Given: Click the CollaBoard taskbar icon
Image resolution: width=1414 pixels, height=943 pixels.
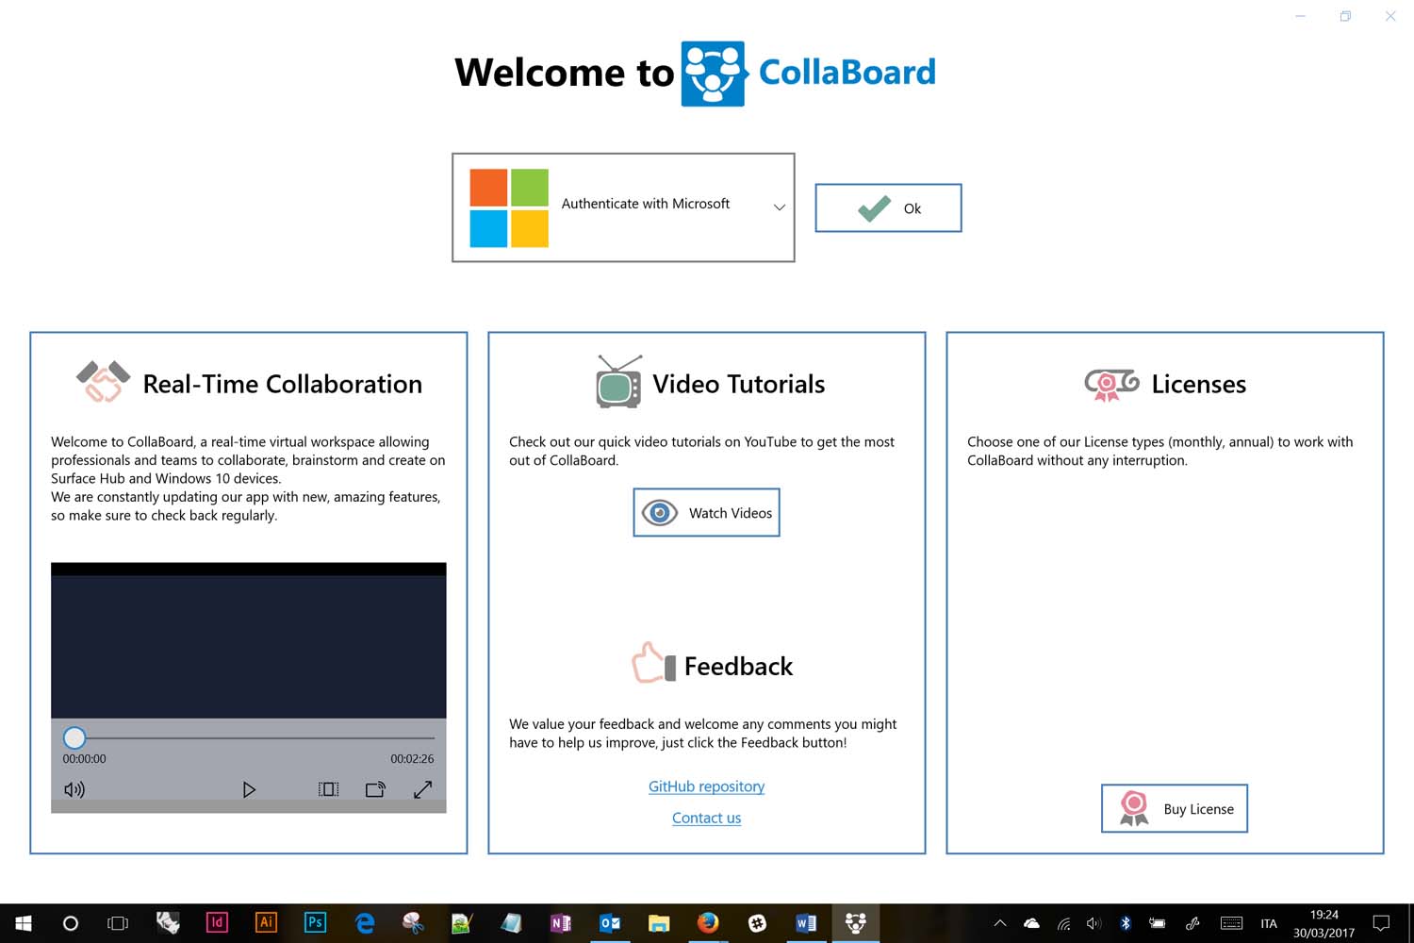Looking at the screenshot, I should (x=855, y=923).
